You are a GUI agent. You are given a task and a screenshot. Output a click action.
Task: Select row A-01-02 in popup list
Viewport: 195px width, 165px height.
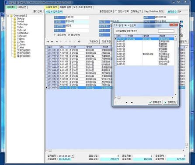pos(145,41)
